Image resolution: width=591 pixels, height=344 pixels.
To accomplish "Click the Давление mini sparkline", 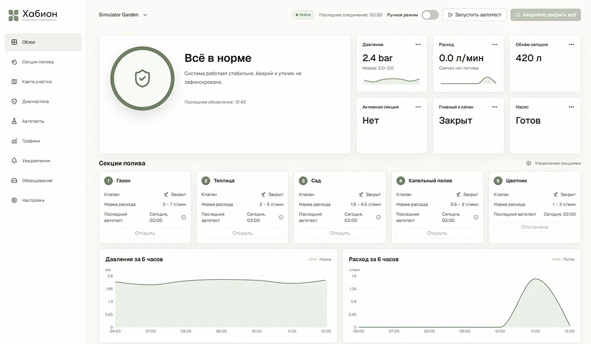I will (x=392, y=81).
